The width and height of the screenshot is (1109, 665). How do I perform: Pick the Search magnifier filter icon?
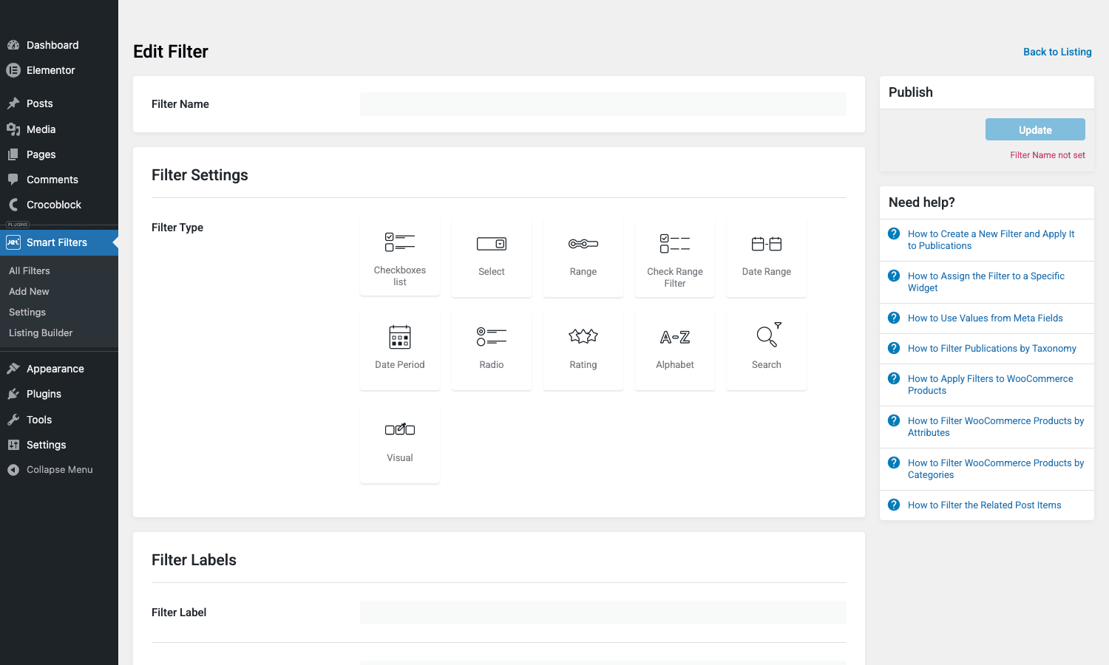[768, 335]
